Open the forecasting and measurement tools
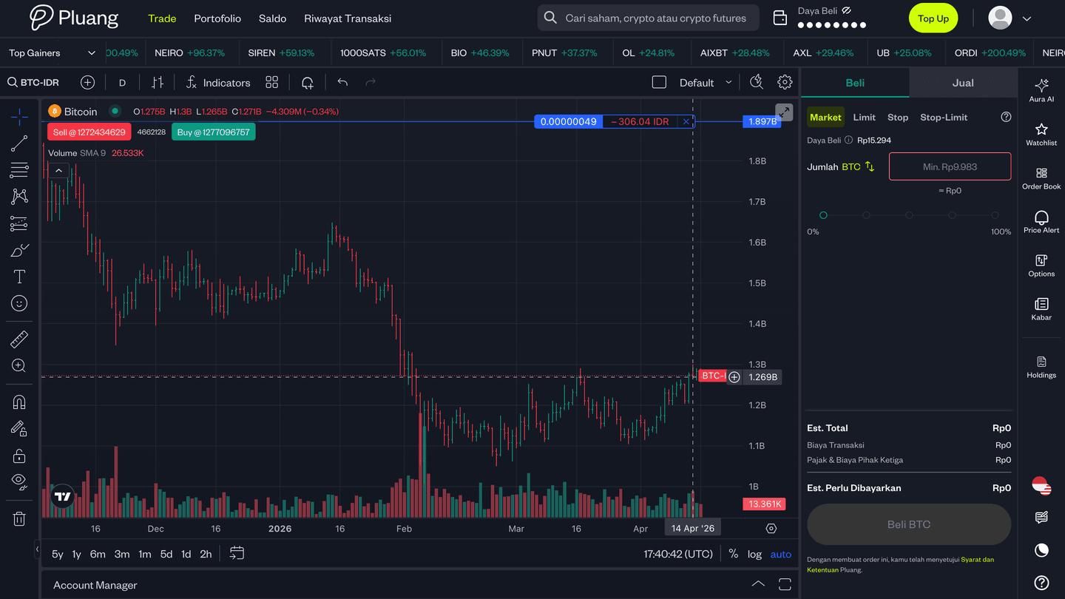 pos(19,223)
